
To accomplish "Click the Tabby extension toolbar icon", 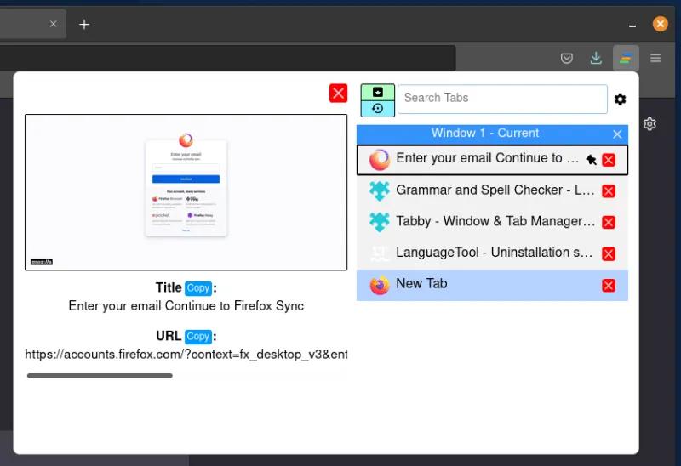I will tap(626, 58).
